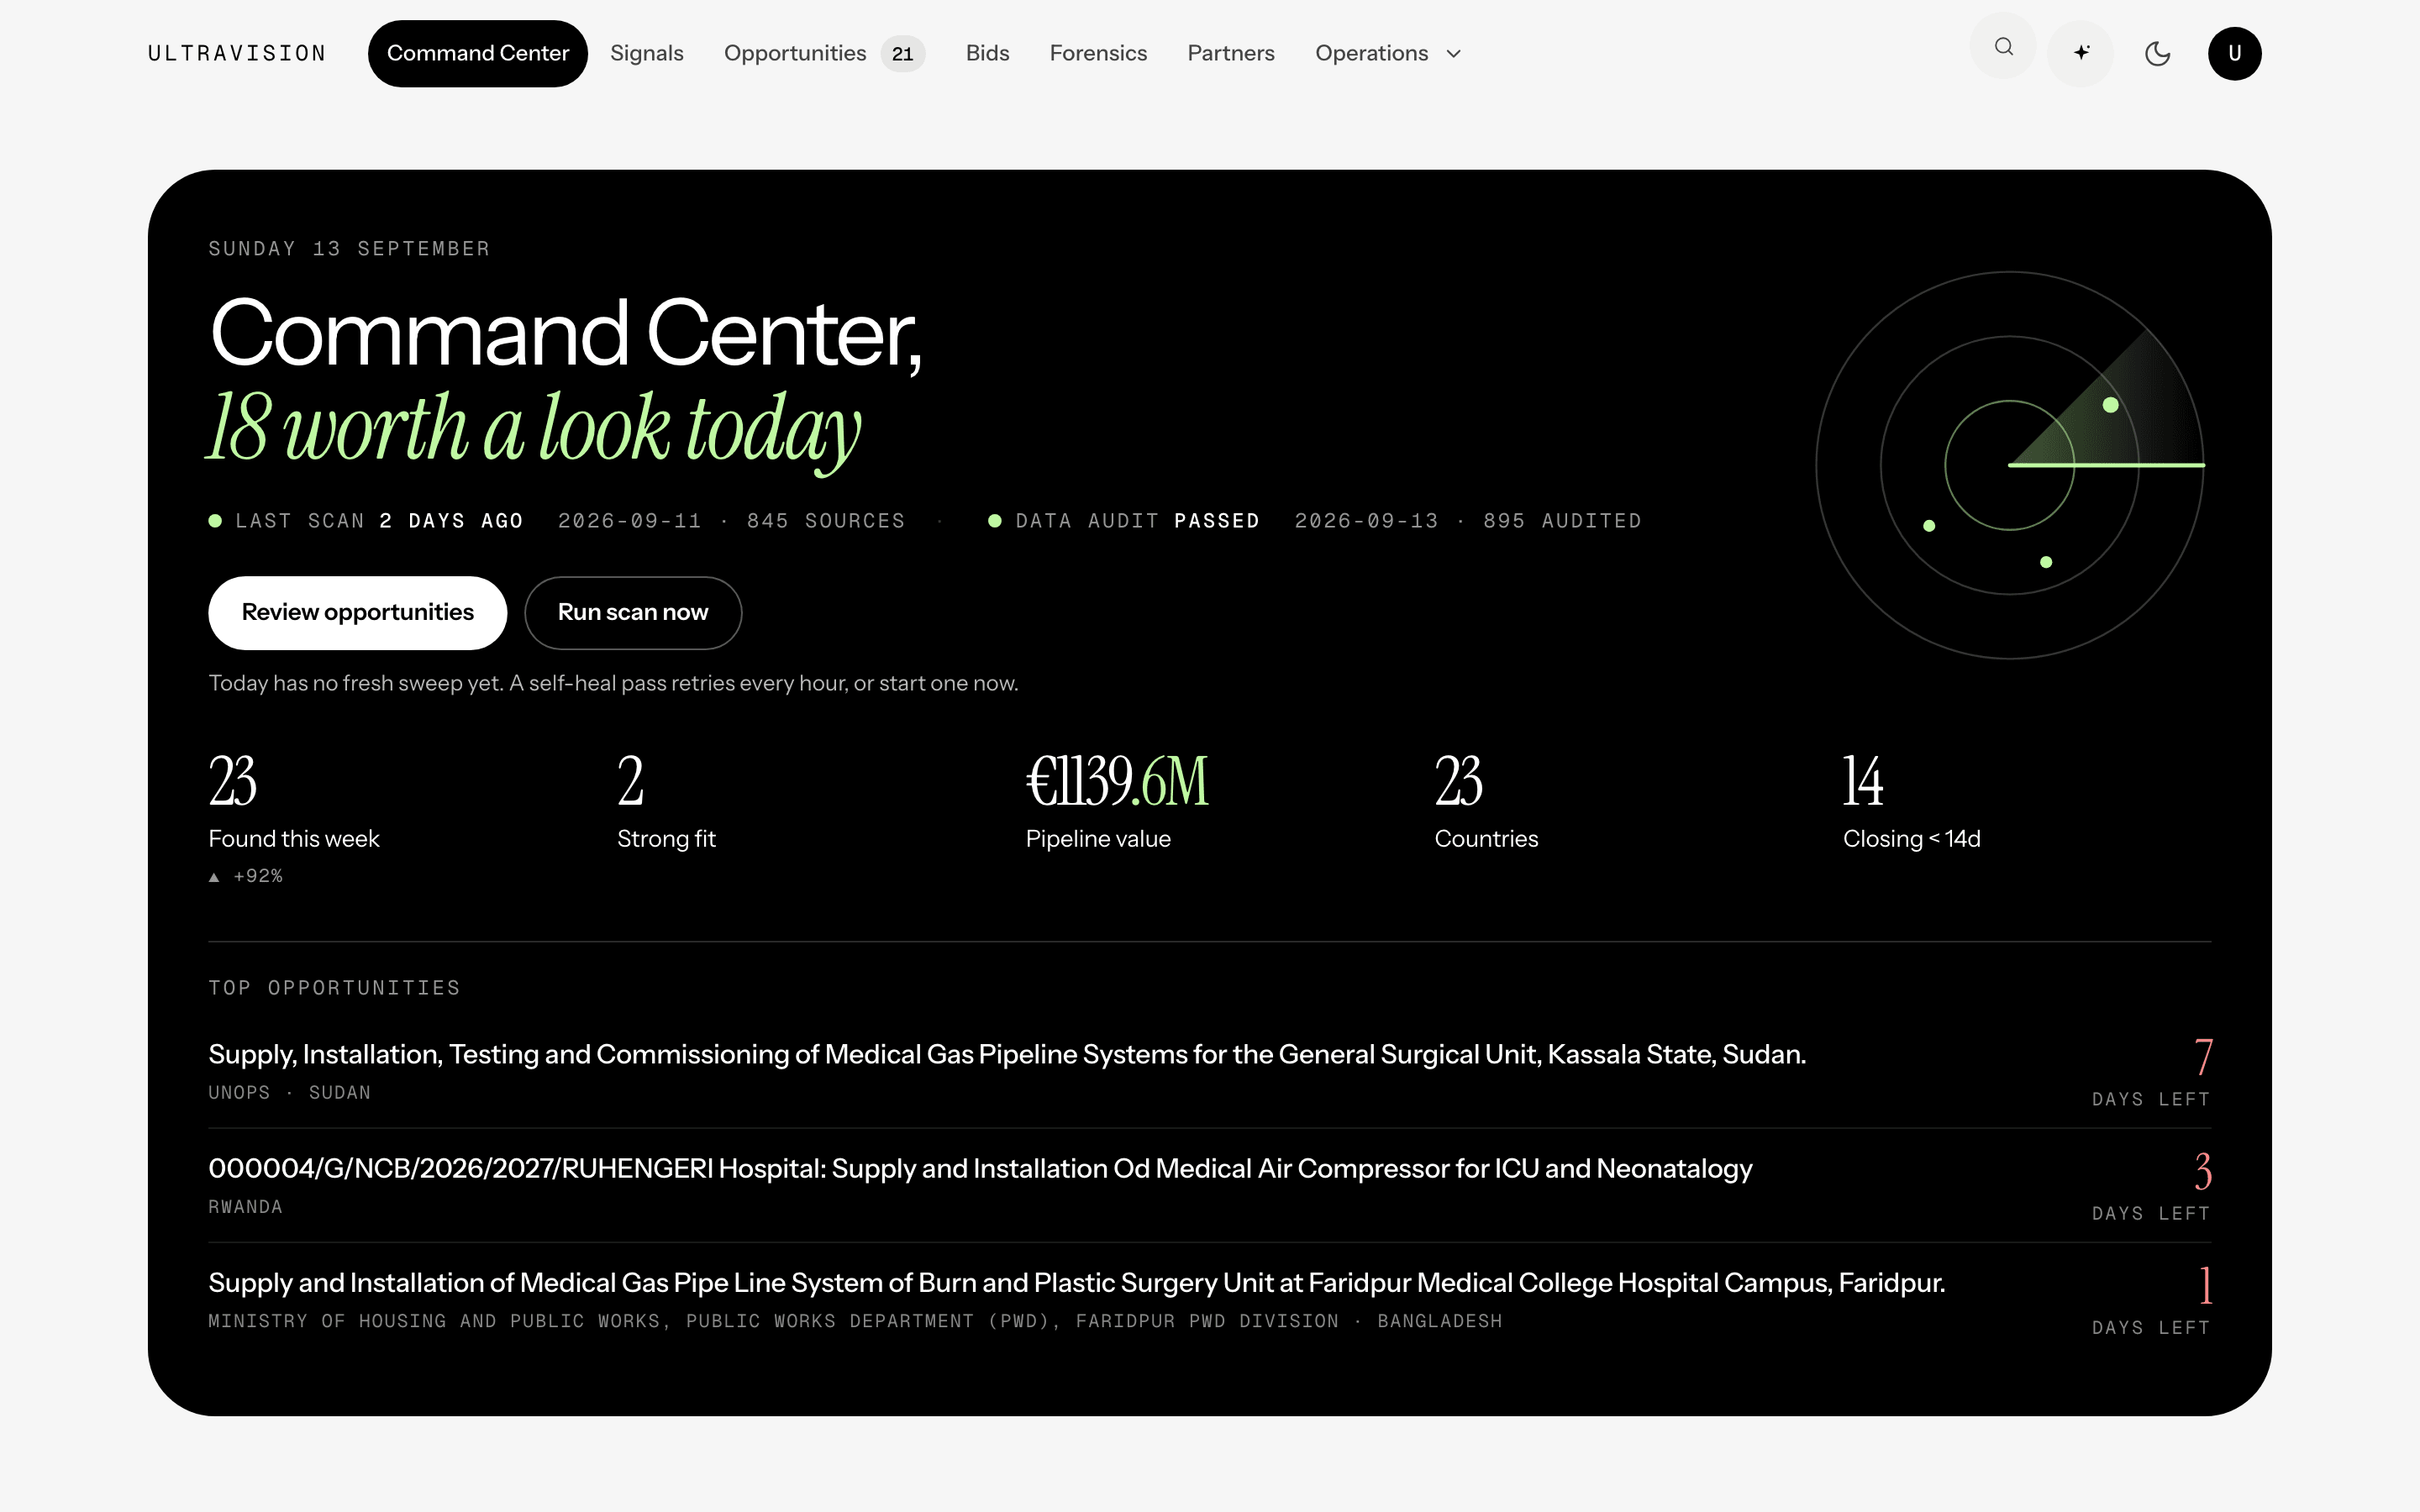The image size is (2420, 1512).
Task: Click the 895 AUDITED text
Action: point(1562,521)
